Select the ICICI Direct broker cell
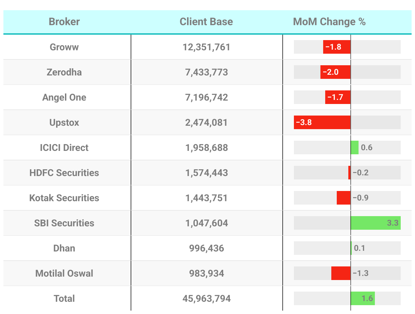 tap(64, 147)
